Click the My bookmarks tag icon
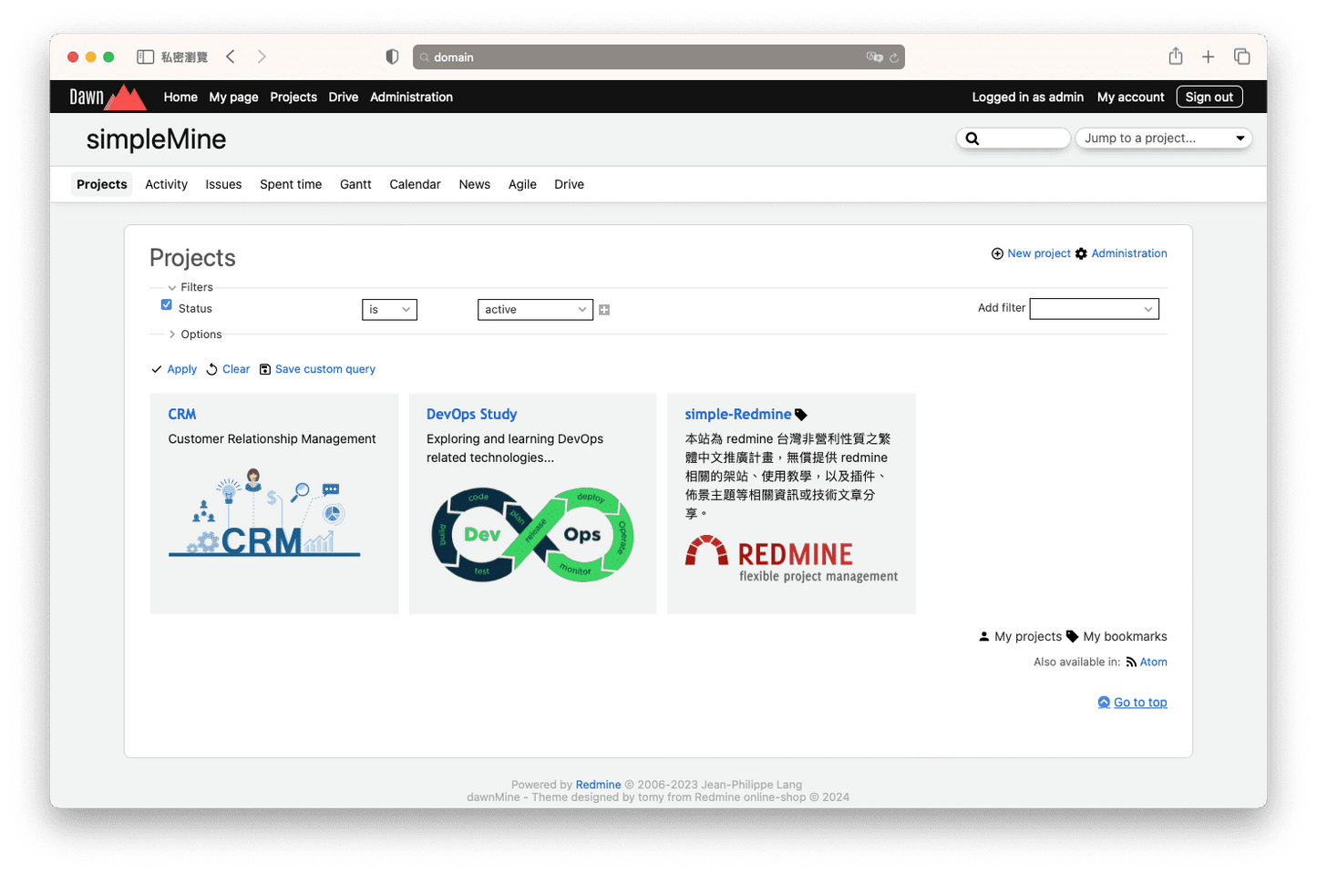Image resolution: width=1317 pixels, height=874 pixels. [x=1073, y=636]
